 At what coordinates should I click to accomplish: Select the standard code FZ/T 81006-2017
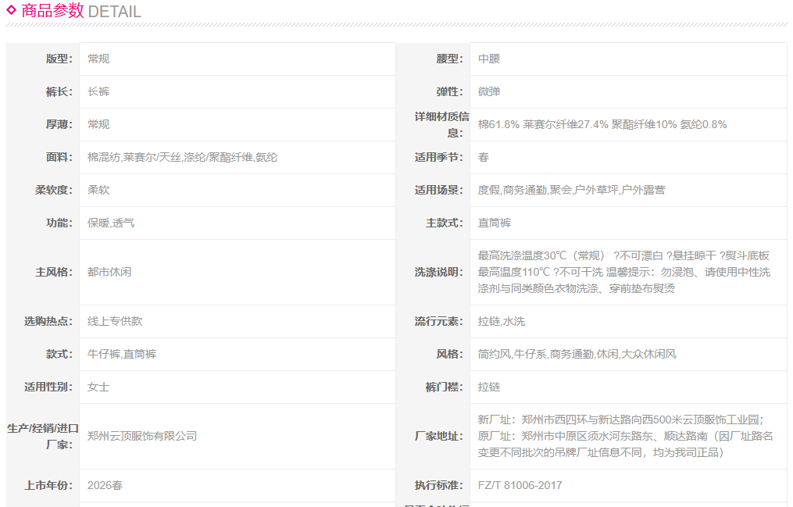pos(520,485)
